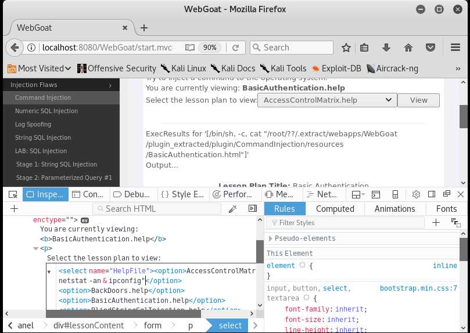Select the Computed sidebar tab
This screenshot has width=470, height=333.
[335, 208]
